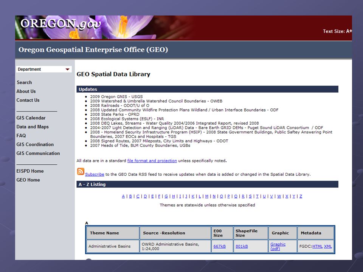The height and width of the screenshot is (272, 363).
Task: Jump to letter Y listing
Action: pos(293,196)
